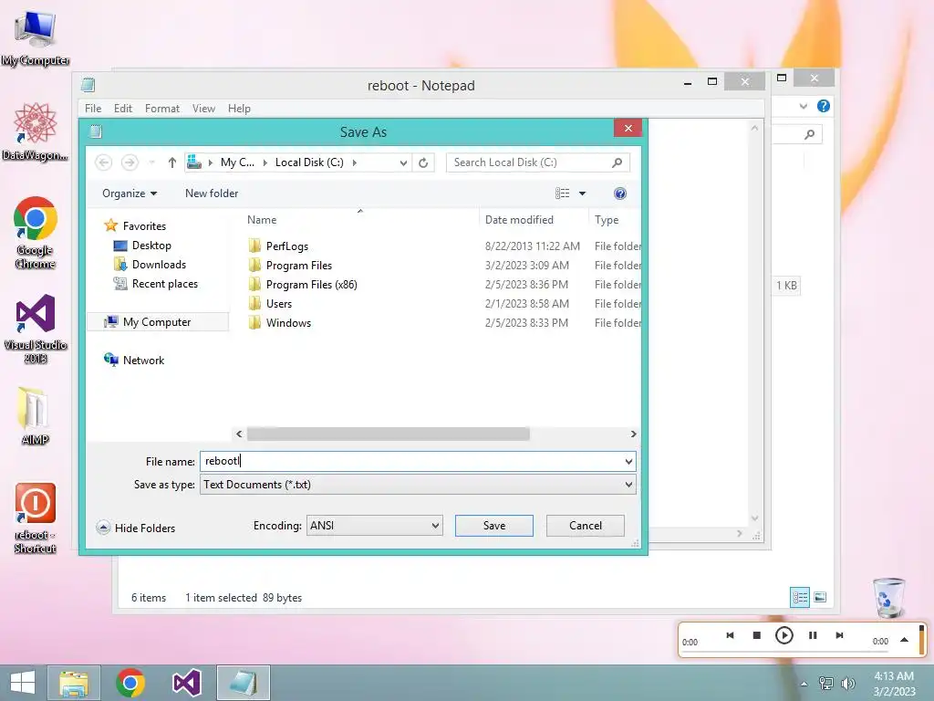
Task: Go back in Save As dialog
Action: 104,162
